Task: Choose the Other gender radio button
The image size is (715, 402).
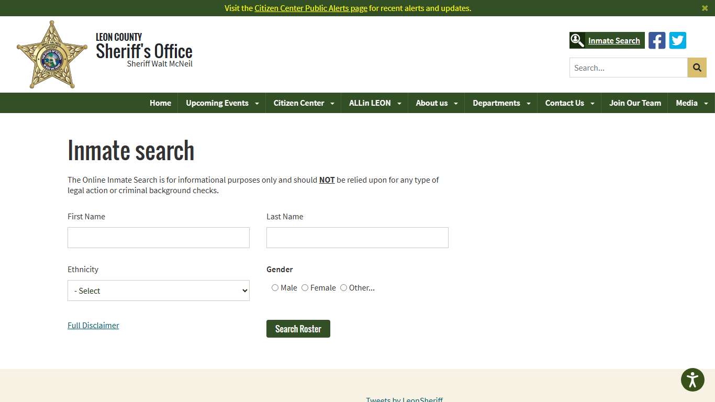Action: pyautogui.click(x=343, y=287)
